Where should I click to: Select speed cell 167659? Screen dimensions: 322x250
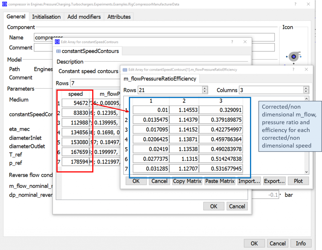75,152
